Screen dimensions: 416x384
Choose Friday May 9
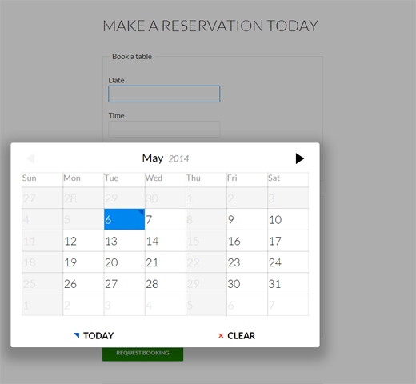[247, 219]
